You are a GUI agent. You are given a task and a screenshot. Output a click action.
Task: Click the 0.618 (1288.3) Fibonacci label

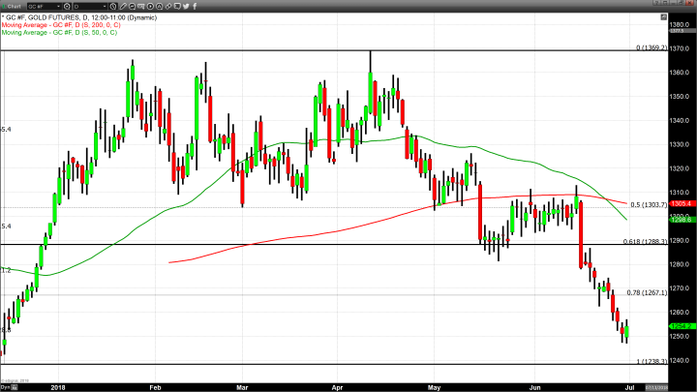point(646,241)
